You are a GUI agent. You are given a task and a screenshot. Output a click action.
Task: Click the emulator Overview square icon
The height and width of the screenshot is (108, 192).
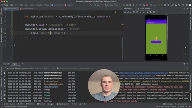(x=147, y=12)
